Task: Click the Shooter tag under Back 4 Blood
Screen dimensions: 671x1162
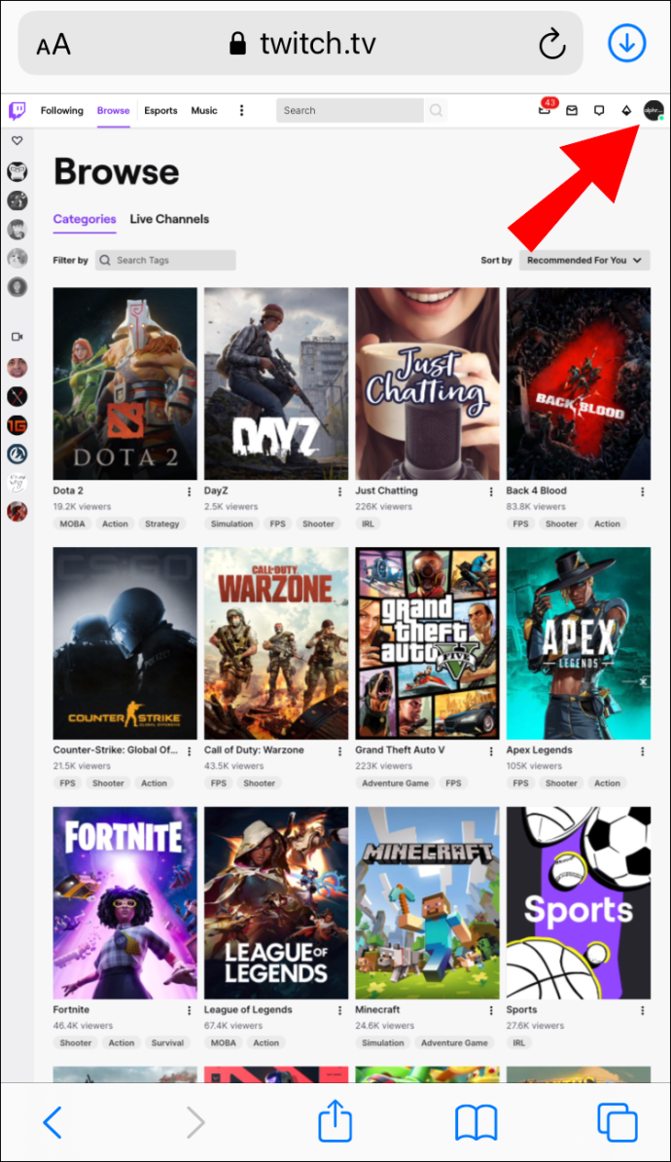Action: (x=561, y=524)
